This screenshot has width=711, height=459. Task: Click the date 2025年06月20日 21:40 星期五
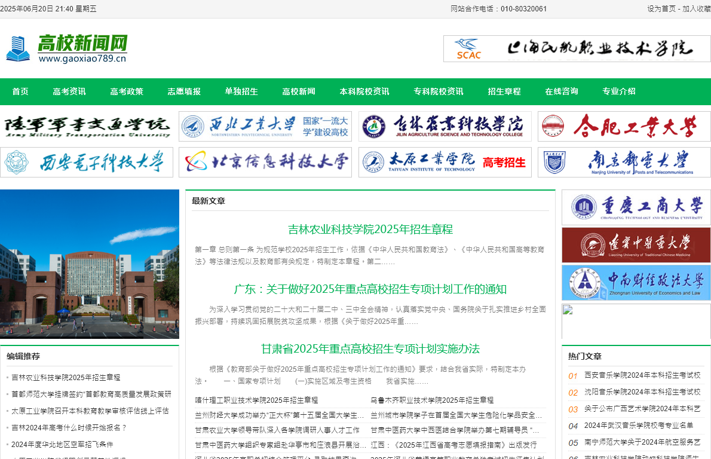(48, 8)
